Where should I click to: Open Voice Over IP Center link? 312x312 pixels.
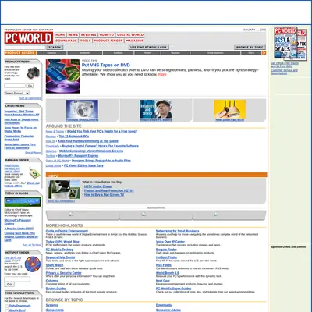170,242
